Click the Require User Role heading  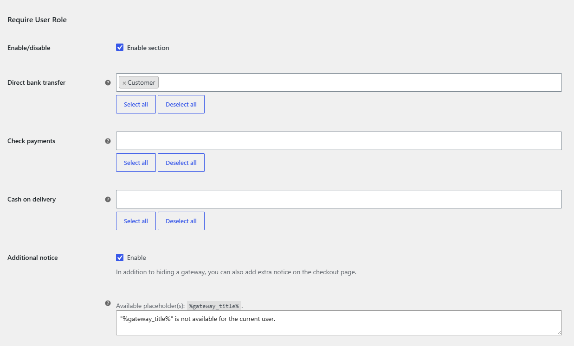click(37, 19)
